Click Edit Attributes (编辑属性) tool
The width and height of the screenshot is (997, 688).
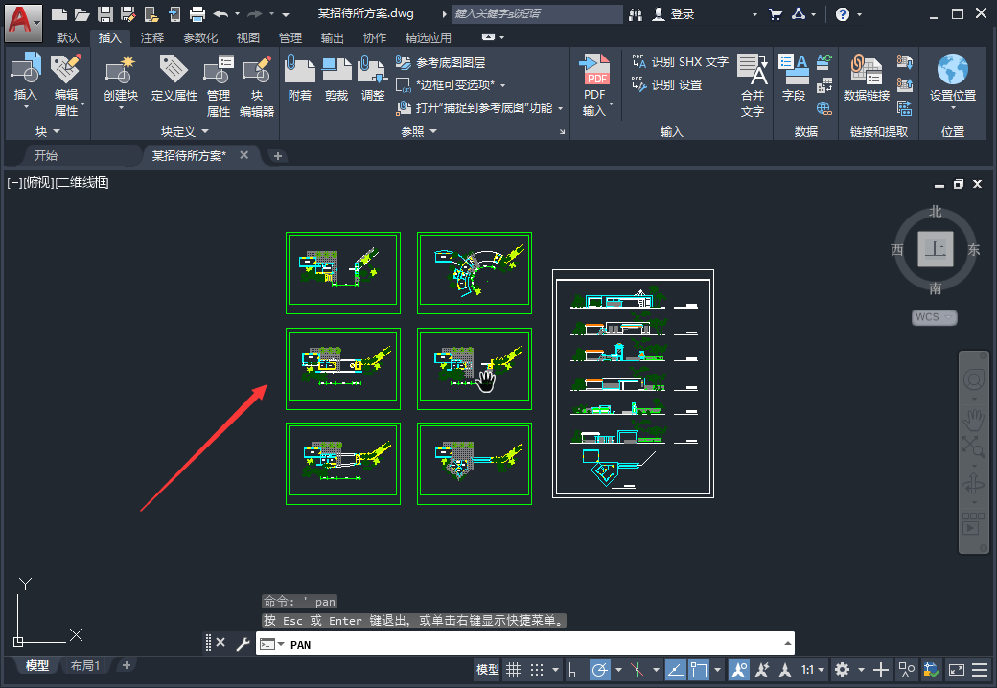tap(66, 86)
